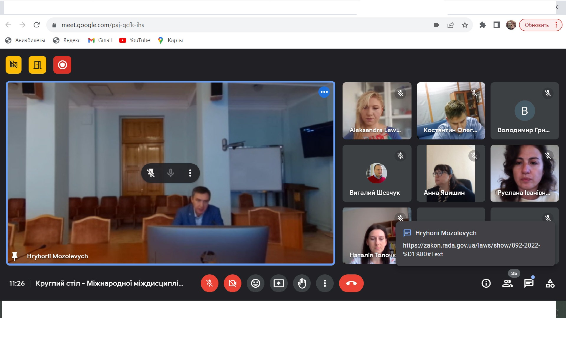Viewport: 566px width, 364px height.
Task: Show the participants list
Action: (507, 284)
